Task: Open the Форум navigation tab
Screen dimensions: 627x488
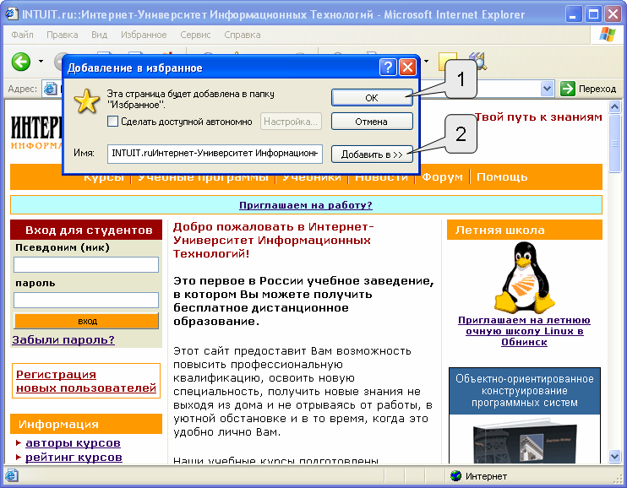Action: coord(442,176)
